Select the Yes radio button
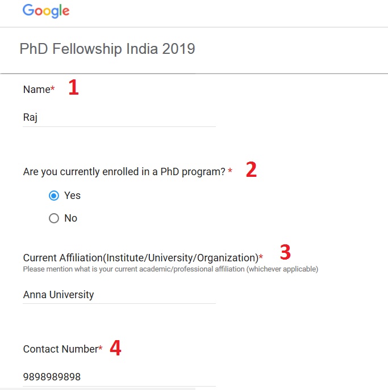 click(x=54, y=196)
